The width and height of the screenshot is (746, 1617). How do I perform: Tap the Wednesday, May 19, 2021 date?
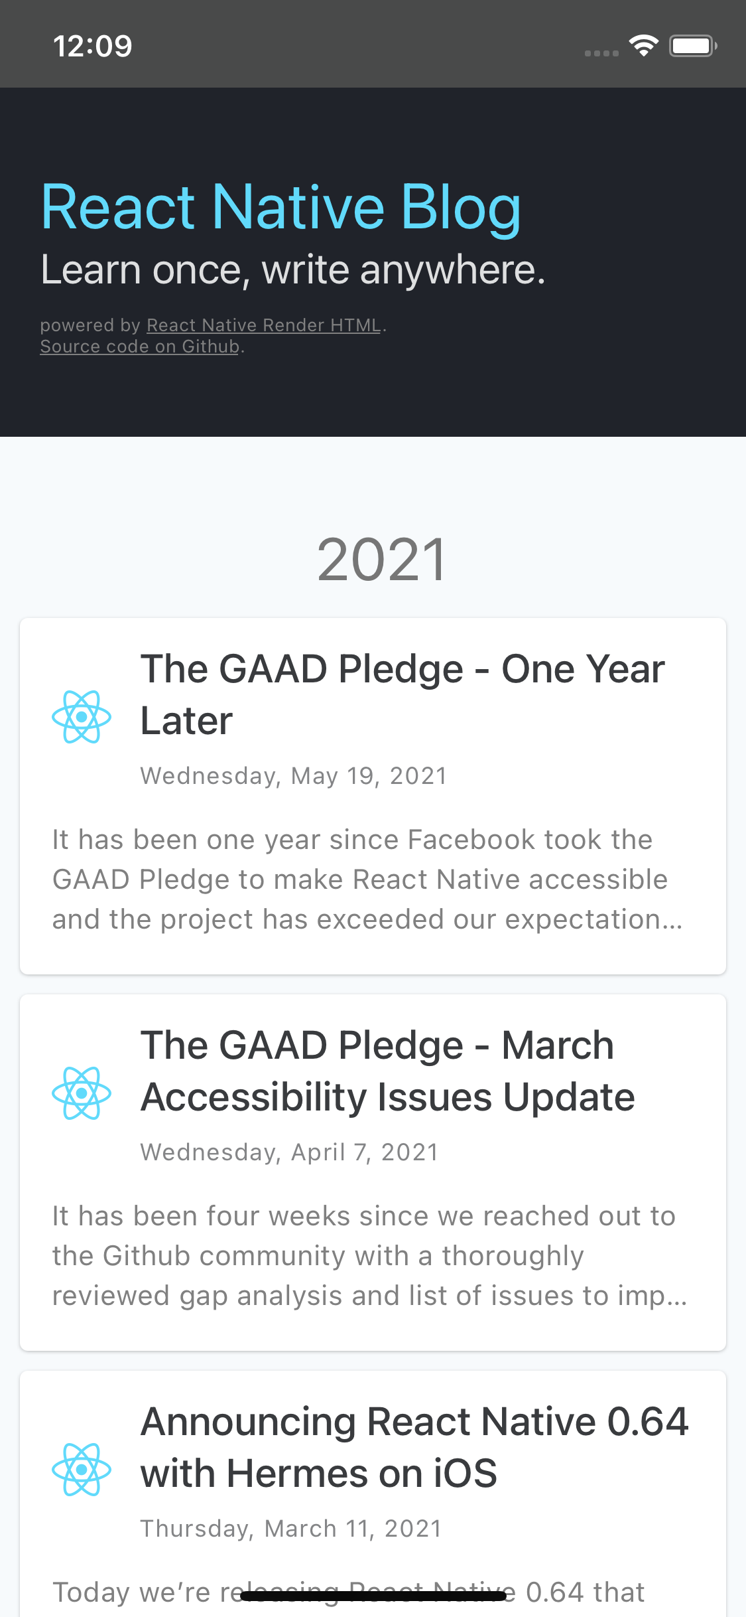click(x=293, y=776)
